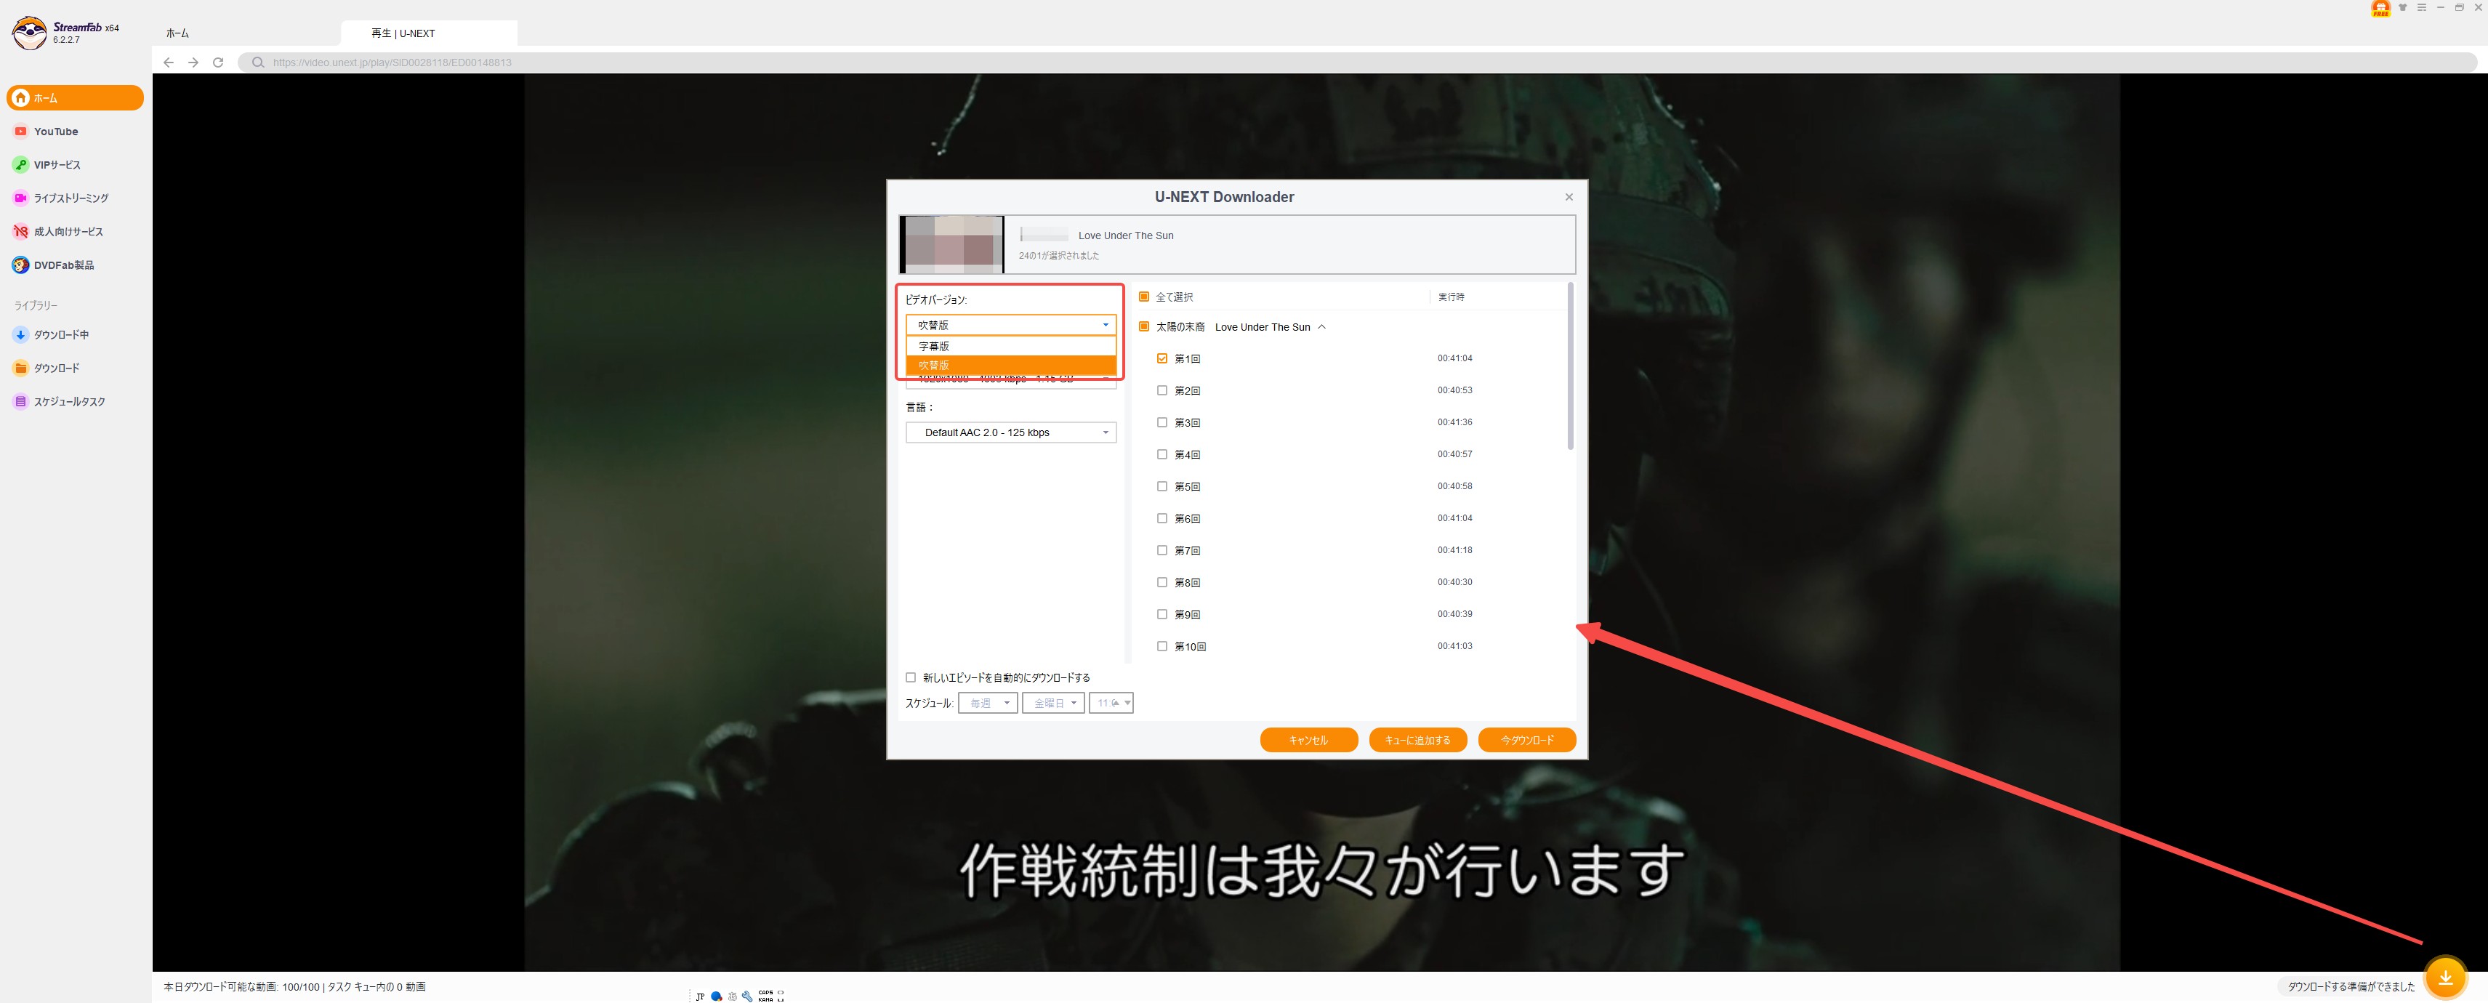This screenshot has width=2488, height=1003.
Task: Check the 第3回 episode
Action: 1162,422
